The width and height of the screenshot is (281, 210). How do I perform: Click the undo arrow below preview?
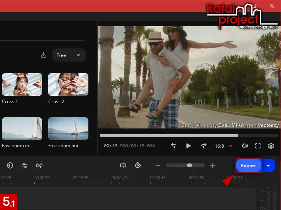tap(174, 146)
